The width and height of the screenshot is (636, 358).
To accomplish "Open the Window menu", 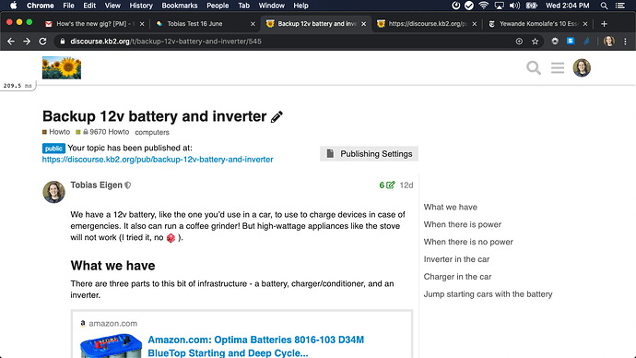I will click(x=271, y=6).
